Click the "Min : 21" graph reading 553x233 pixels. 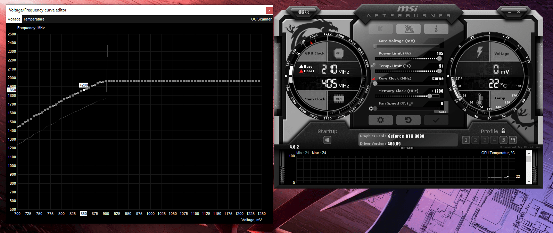click(303, 153)
